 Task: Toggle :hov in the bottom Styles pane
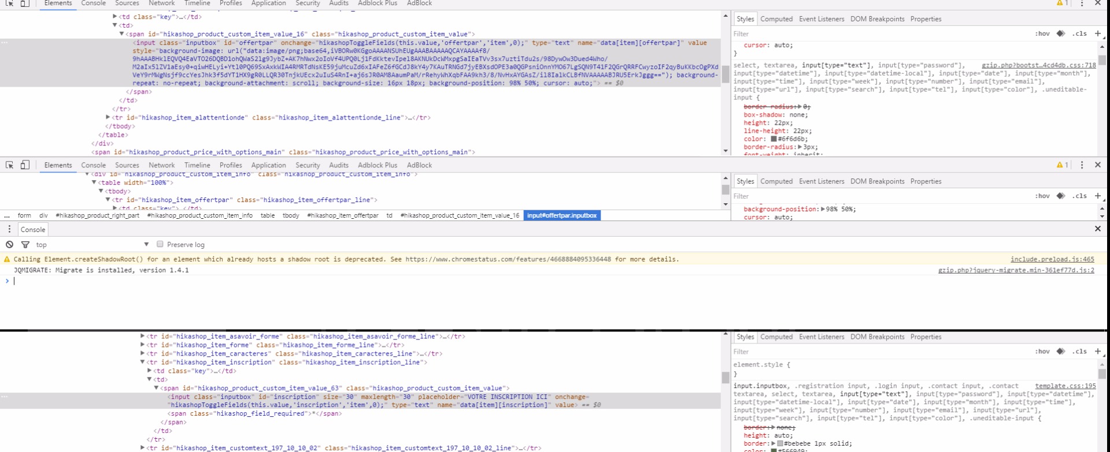(x=1042, y=351)
